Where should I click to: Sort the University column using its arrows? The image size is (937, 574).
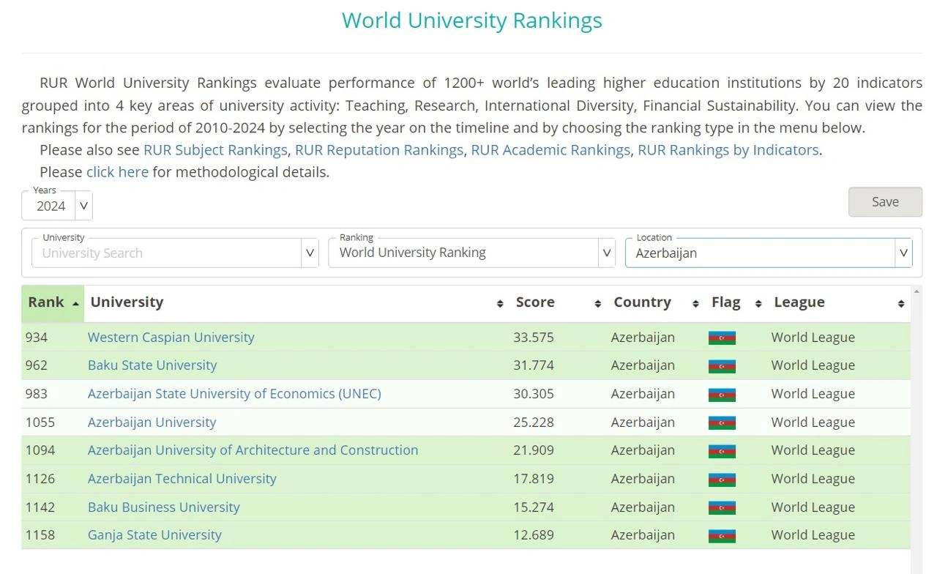(500, 303)
